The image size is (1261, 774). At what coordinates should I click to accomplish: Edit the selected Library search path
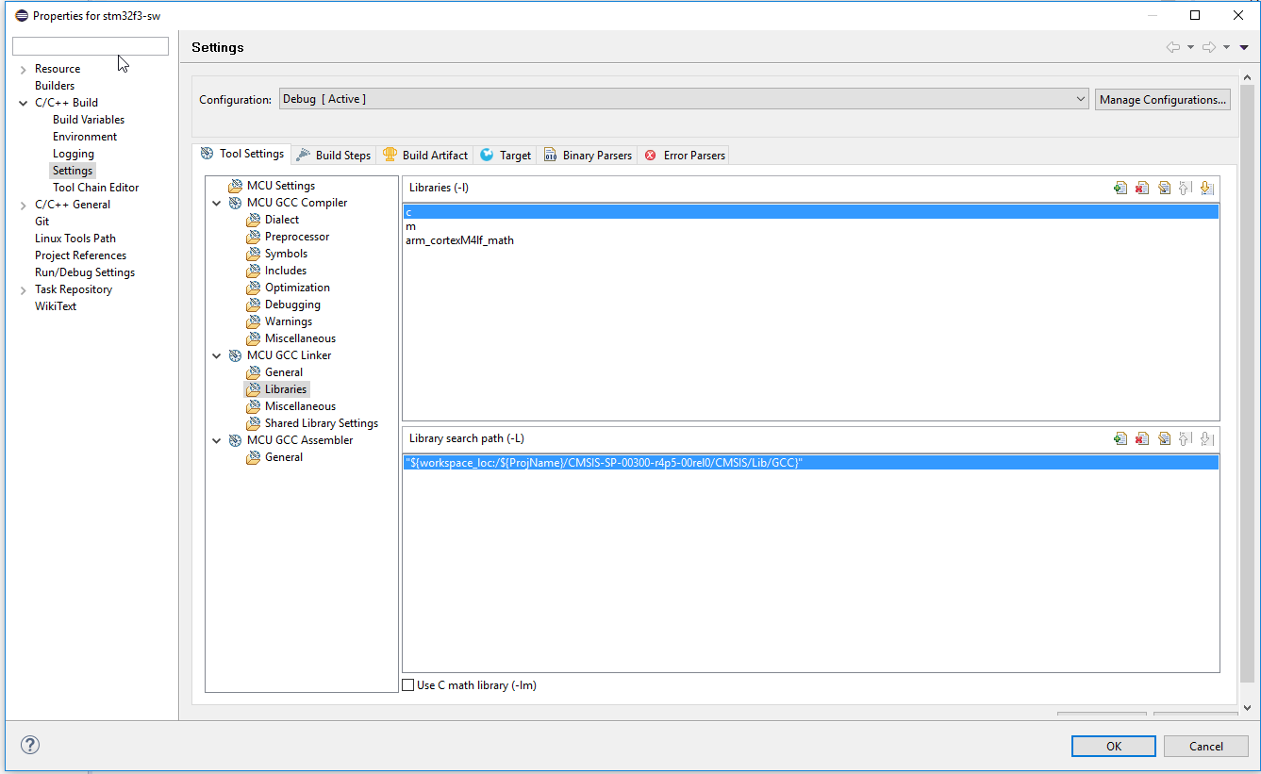click(x=1164, y=438)
